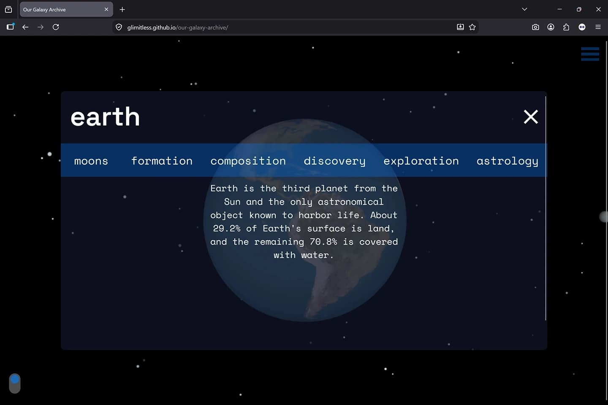Go forward one page

[41, 27]
